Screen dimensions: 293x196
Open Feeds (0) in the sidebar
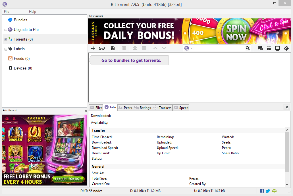click(x=22, y=58)
